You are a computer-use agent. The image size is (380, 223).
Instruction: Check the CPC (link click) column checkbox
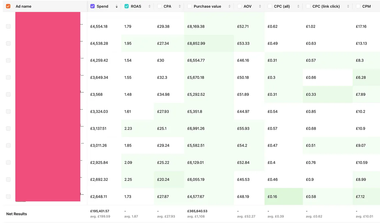[x=308, y=6]
